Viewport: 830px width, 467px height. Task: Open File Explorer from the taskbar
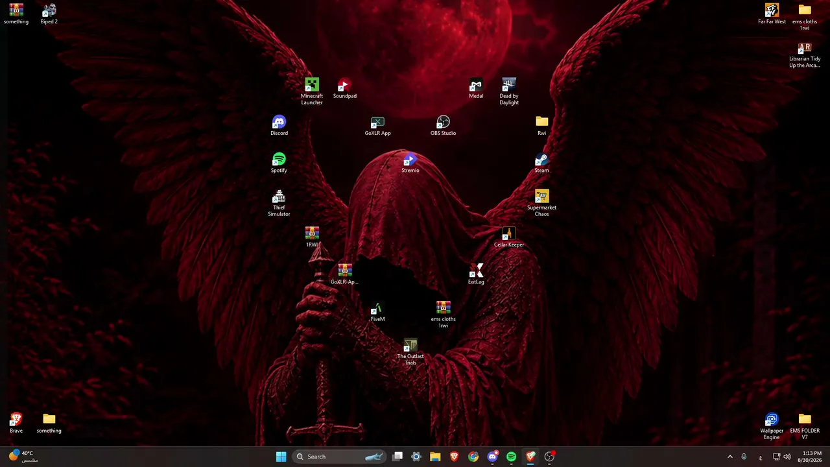(435, 457)
